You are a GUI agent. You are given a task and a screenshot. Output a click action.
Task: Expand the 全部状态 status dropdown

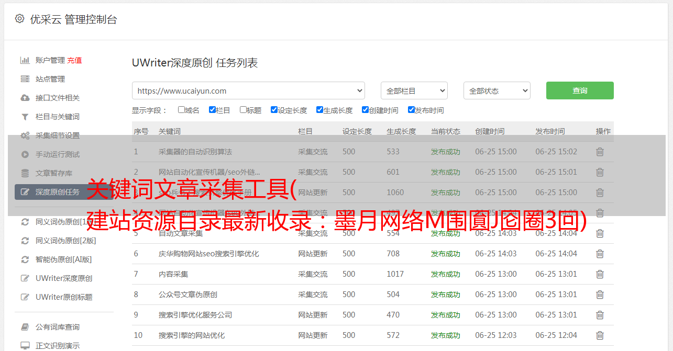tap(497, 90)
